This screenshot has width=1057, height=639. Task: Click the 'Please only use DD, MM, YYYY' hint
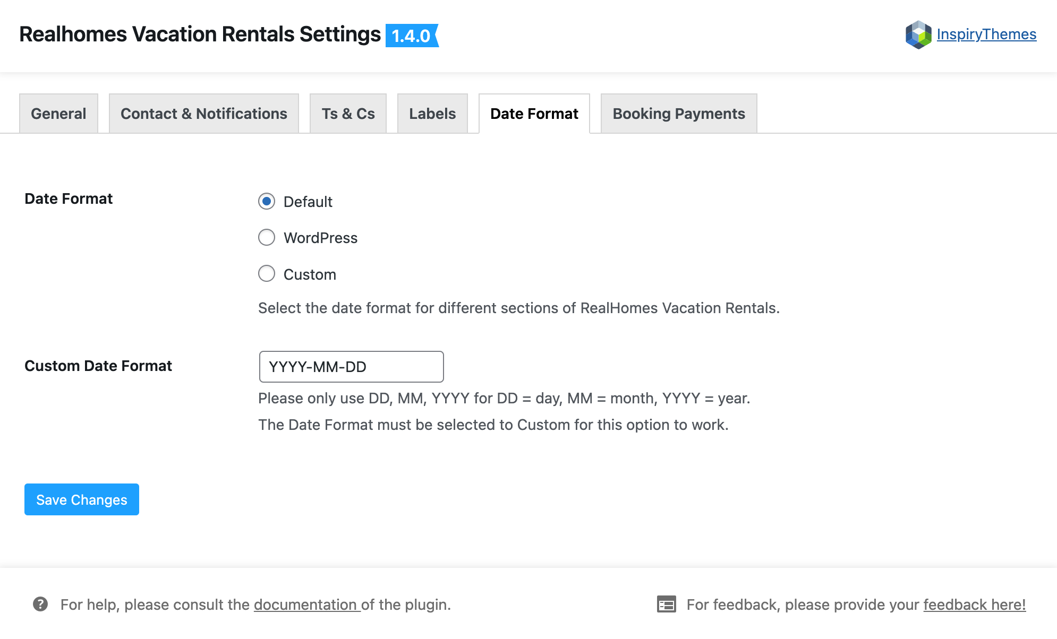[x=504, y=398]
